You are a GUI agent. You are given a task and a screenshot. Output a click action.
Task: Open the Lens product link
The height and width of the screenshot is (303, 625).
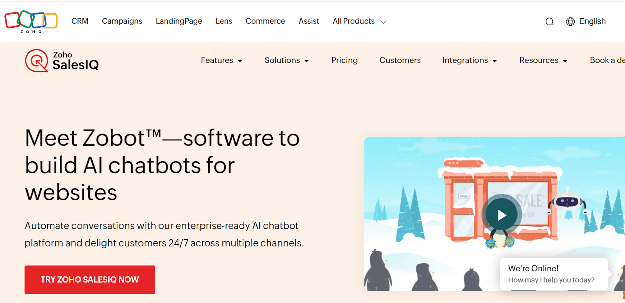[x=224, y=21]
